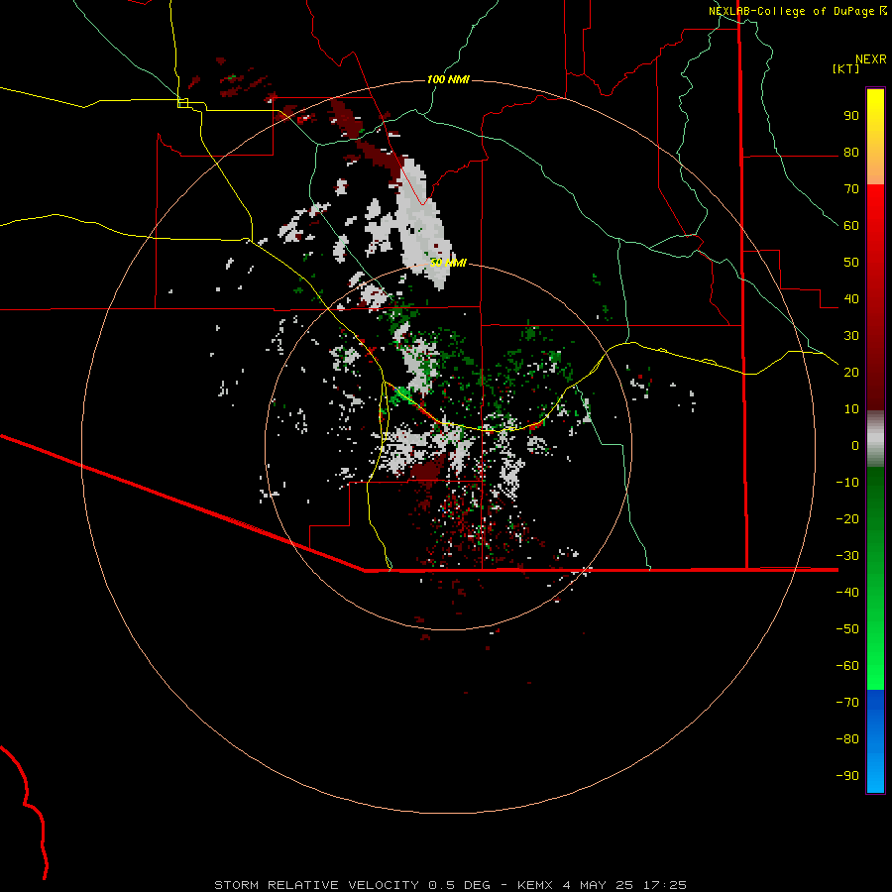Click the NEXR label above color scale

(x=871, y=59)
